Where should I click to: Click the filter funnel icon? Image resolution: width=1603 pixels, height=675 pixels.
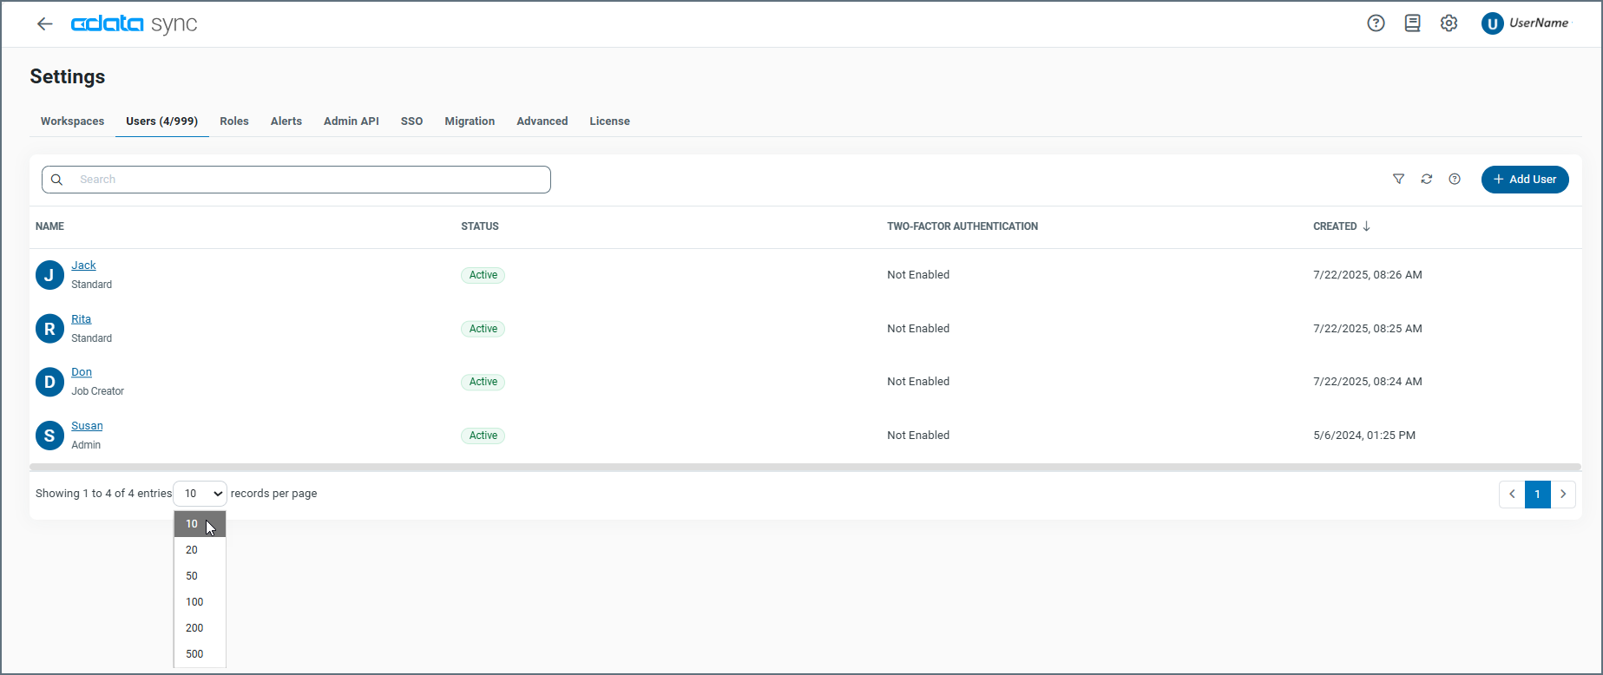pos(1398,180)
